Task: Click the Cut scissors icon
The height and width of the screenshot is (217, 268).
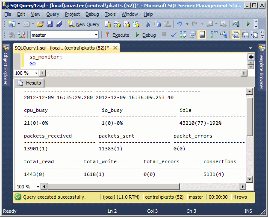Action: click(148, 24)
